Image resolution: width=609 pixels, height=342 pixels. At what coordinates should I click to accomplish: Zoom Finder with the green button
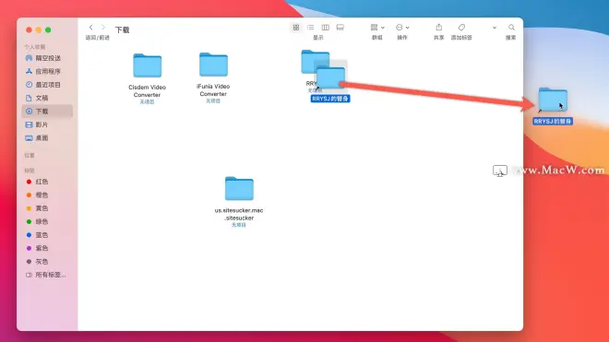point(48,29)
